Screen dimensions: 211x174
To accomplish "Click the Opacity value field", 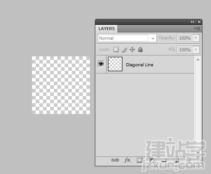I will tap(185, 38).
